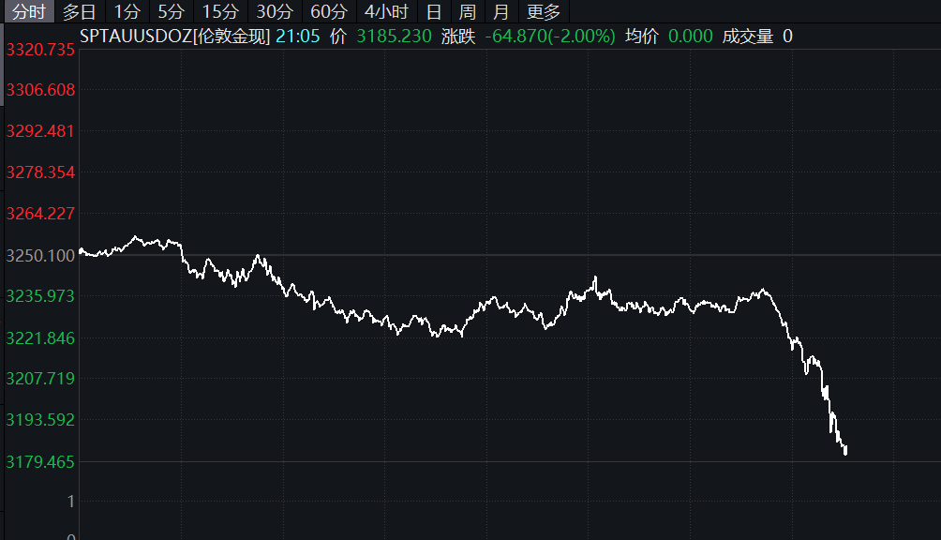Click the SPTAUUSDOZ[伦敦金现] symbol name
Viewport: 941px width, 540px height.
175,37
